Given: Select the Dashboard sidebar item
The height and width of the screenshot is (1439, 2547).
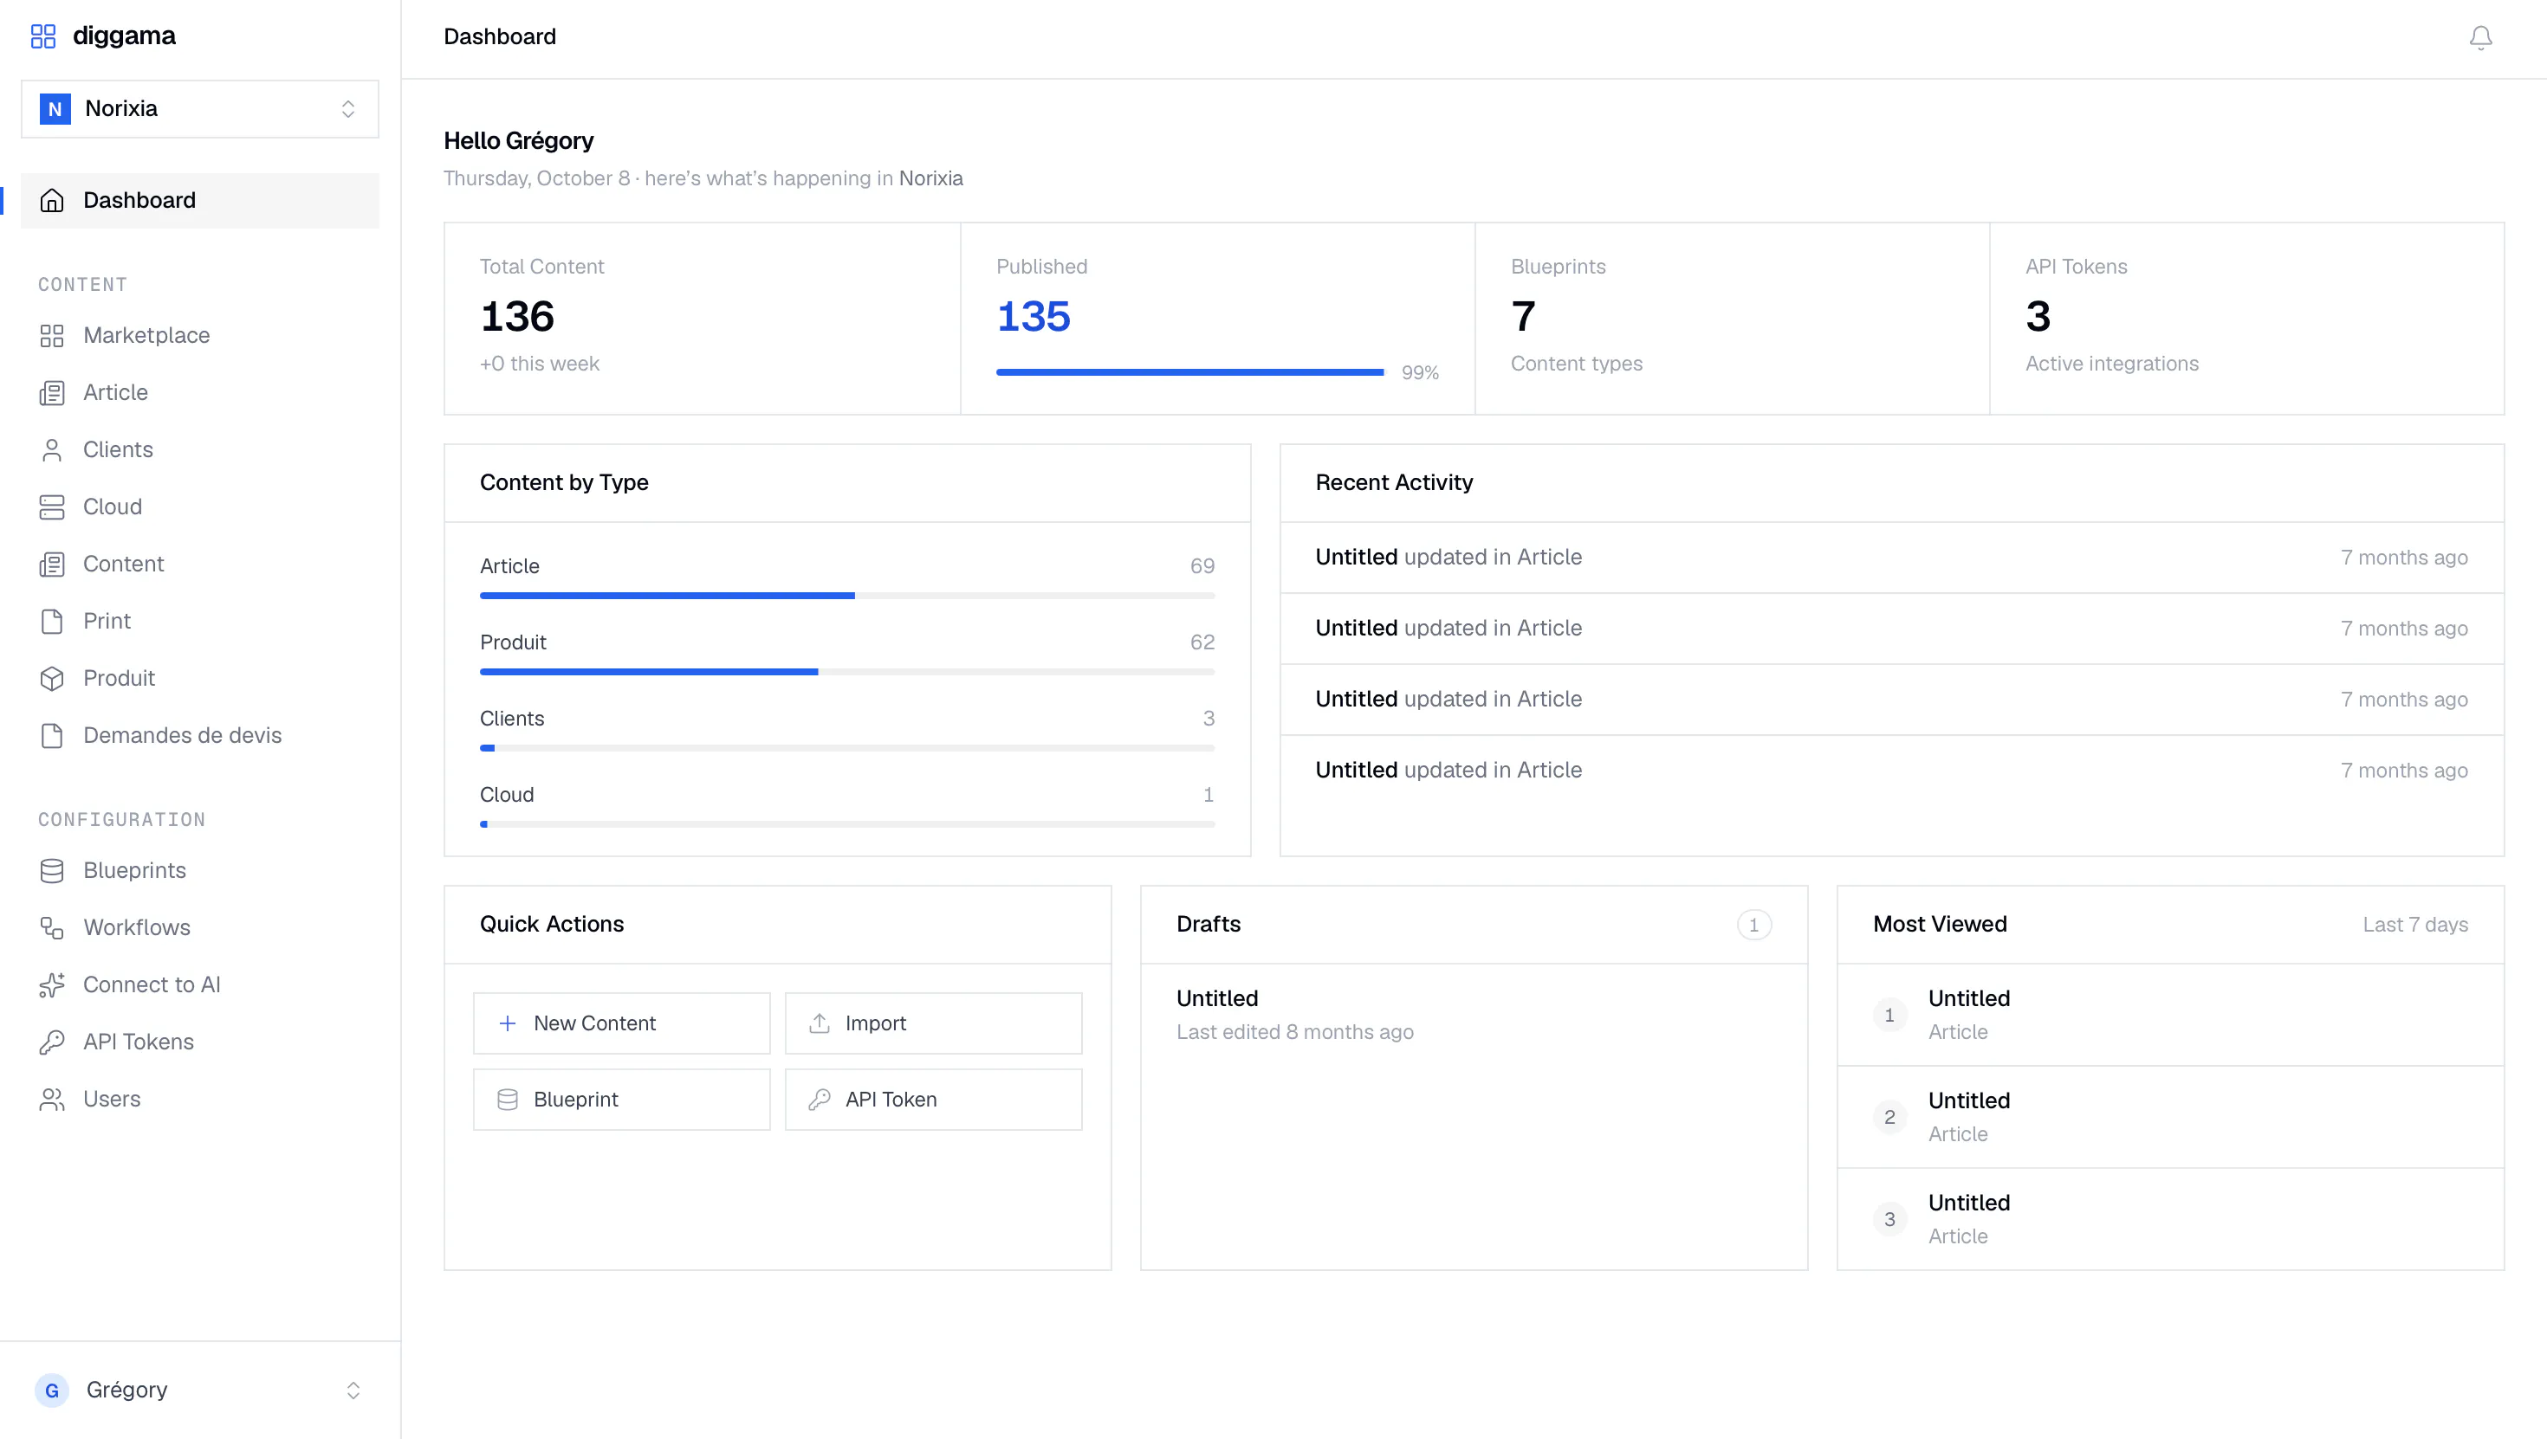Looking at the screenshot, I should click(200, 201).
